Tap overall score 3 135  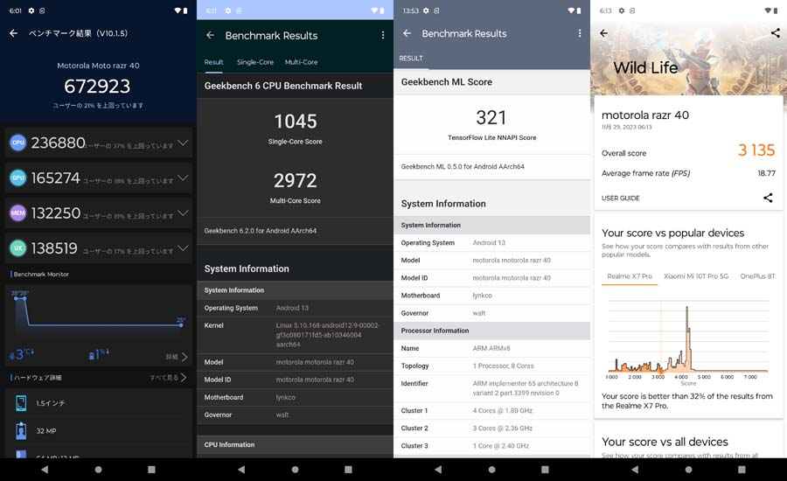756,150
